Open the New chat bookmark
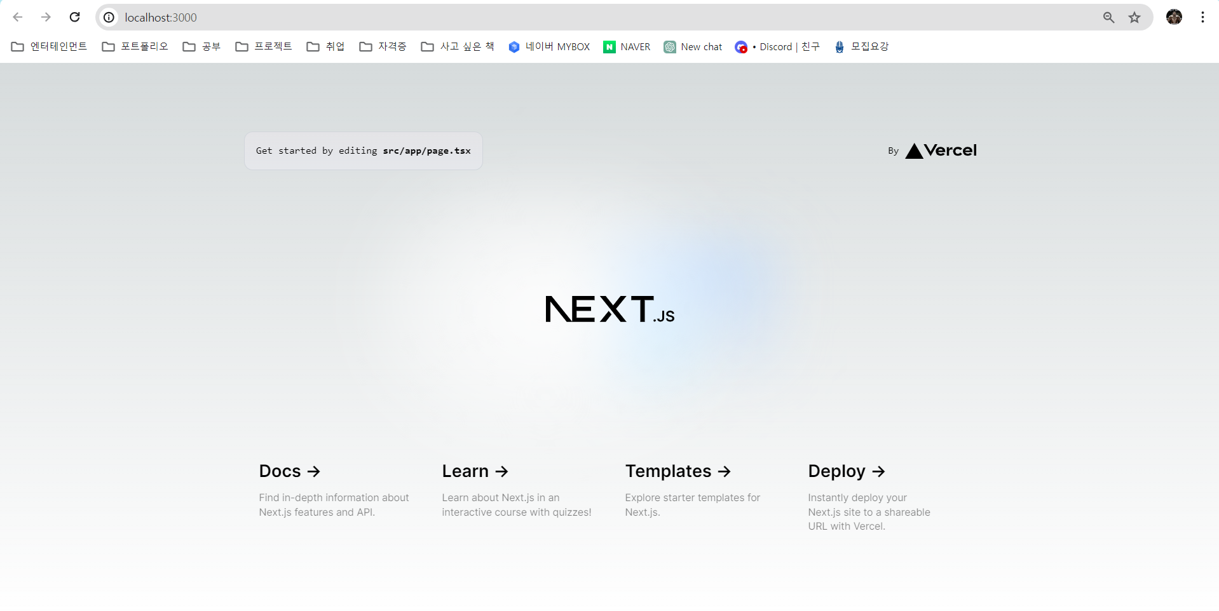1219x611 pixels. tap(693, 46)
